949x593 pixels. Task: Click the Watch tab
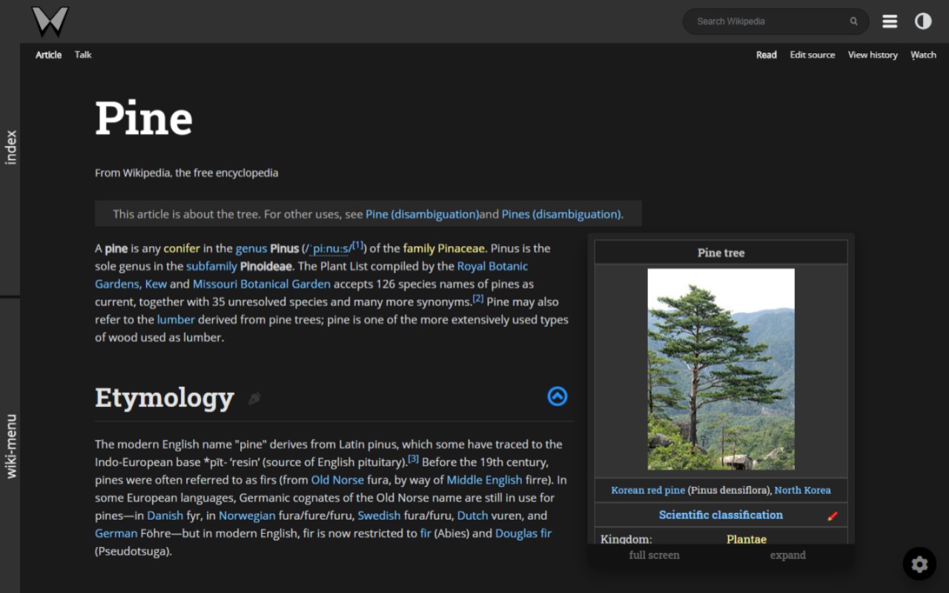pyautogui.click(x=923, y=55)
